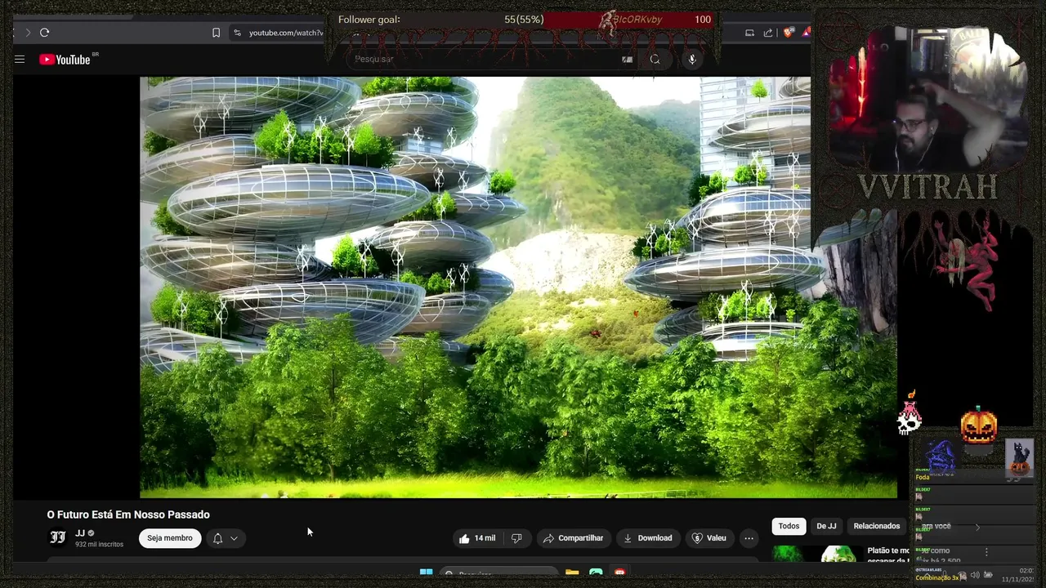Select the Relacionados filter chip
Viewport: 1046px width, 588px height.
[876, 526]
